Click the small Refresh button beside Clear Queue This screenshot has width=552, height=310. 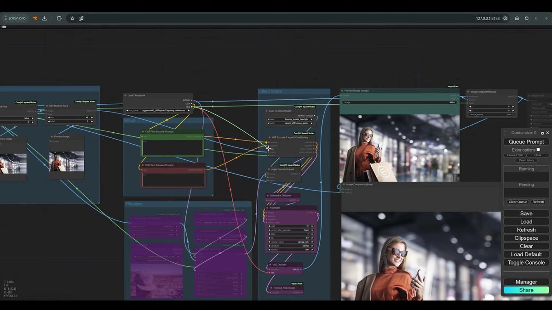tap(538, 202)
